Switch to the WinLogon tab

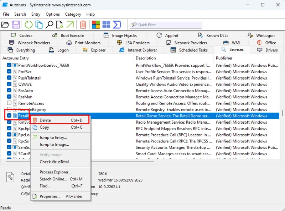click(261, 36)
